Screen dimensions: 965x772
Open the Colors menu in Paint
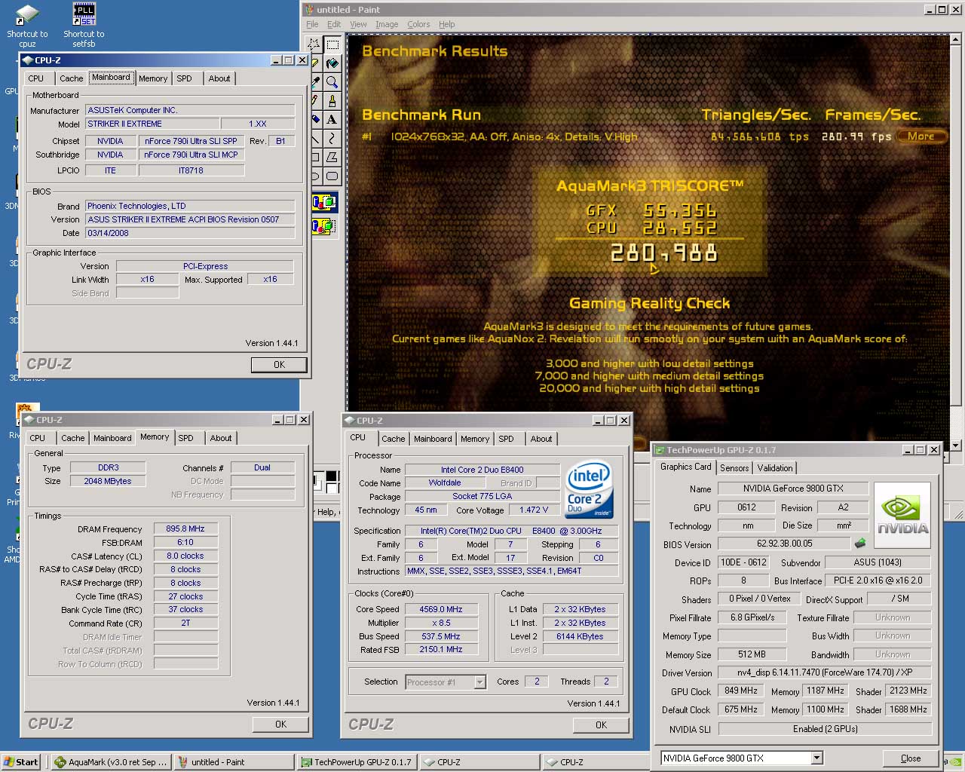coord(418,24)
